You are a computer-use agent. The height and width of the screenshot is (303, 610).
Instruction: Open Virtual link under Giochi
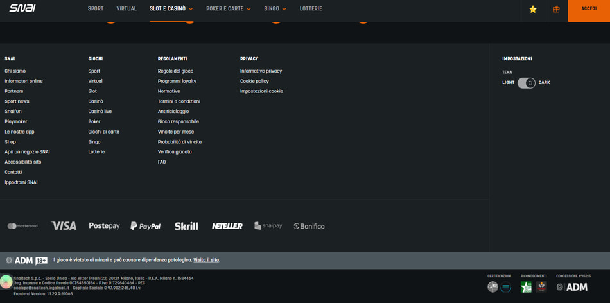coord(95,81)
